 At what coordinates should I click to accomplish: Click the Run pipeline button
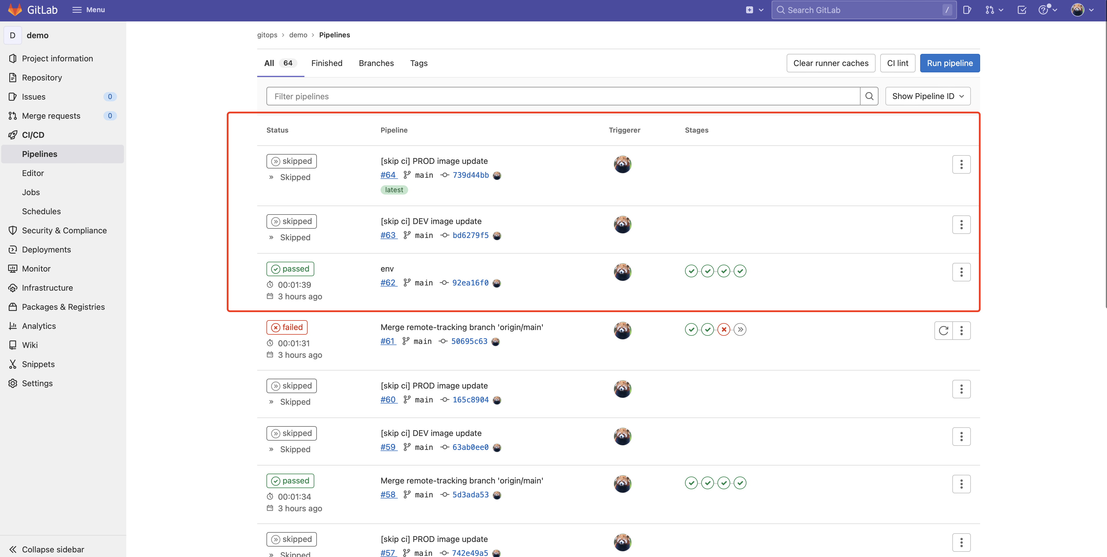pos(949,63)
